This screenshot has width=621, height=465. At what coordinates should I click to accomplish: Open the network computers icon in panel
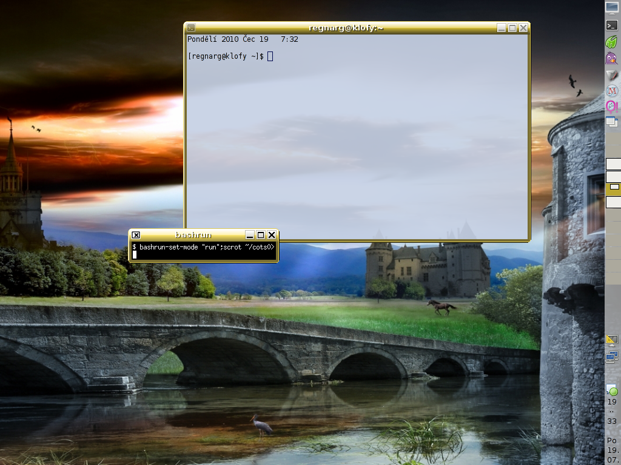coord(612,357)
